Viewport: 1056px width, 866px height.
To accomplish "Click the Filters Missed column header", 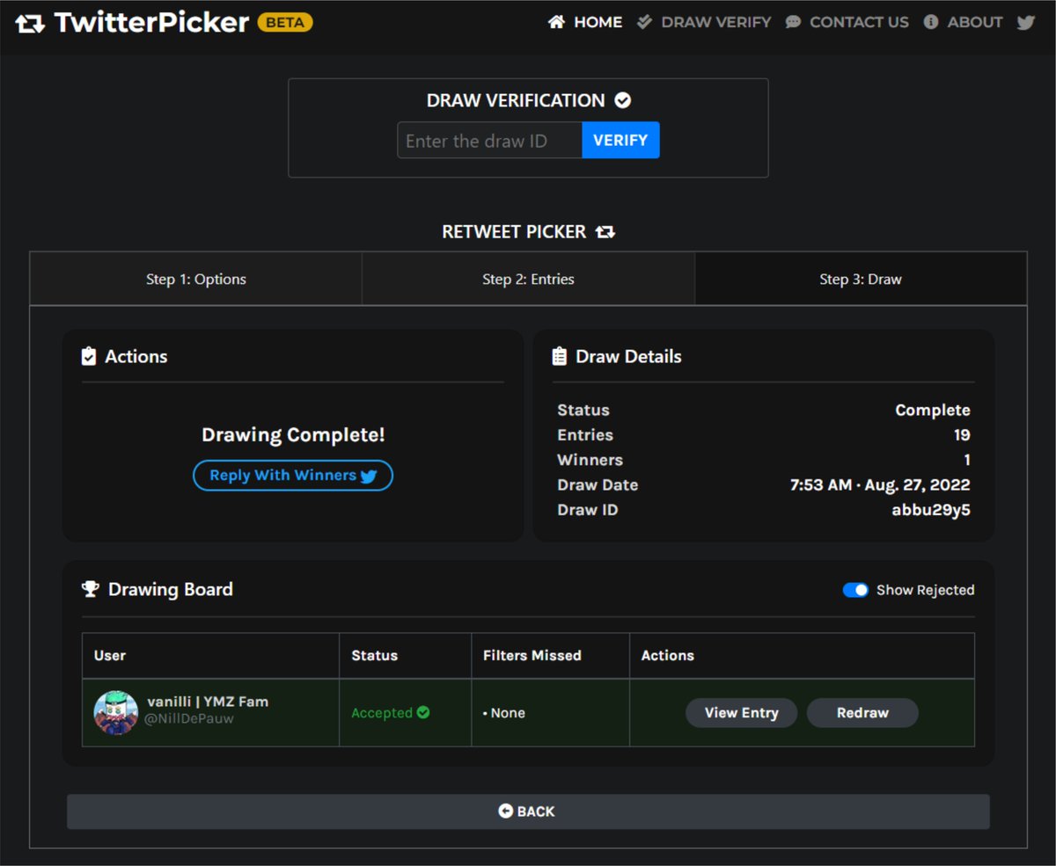I will click(x=532, y=655).
